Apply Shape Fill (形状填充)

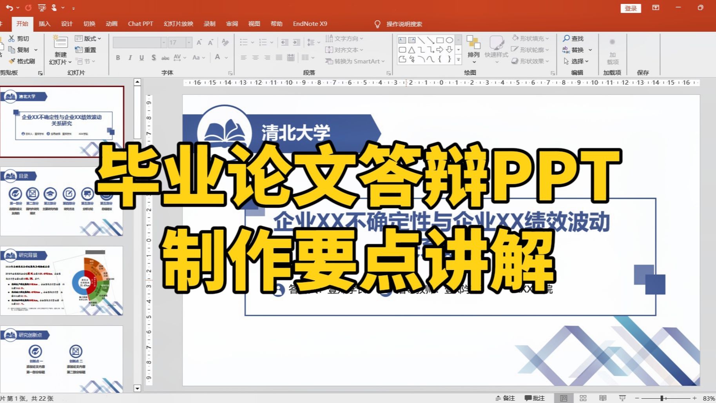pos(530,38)
